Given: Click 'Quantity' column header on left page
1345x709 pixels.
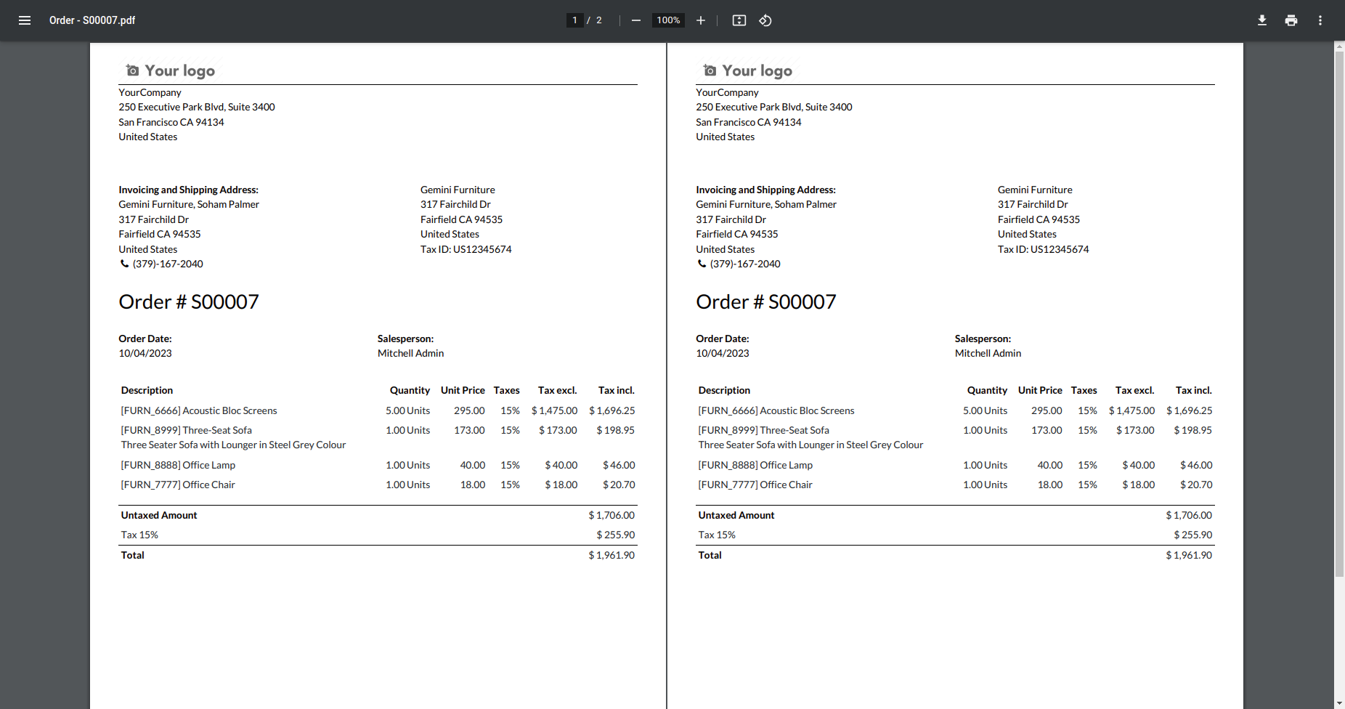Looking at the screenshot, I should [410, 390].
